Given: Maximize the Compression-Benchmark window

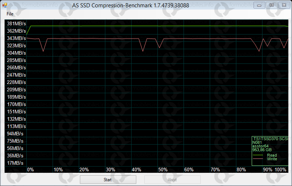Looking at the screenshot, I should click(x=271, y=5).
